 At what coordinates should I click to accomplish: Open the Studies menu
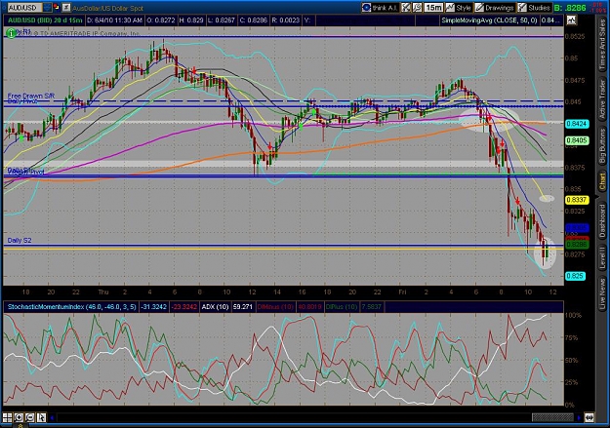[x=534, y=8]
